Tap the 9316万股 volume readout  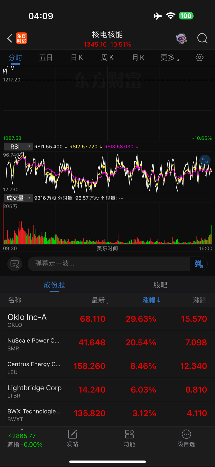pos(45,198)
